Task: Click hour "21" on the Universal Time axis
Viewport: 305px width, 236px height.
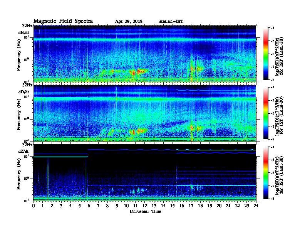Action: click(228, 206)
